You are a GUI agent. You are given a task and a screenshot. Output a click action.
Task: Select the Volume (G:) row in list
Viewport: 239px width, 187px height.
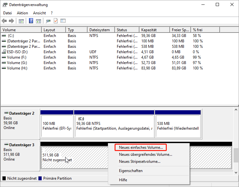point(18,62)
